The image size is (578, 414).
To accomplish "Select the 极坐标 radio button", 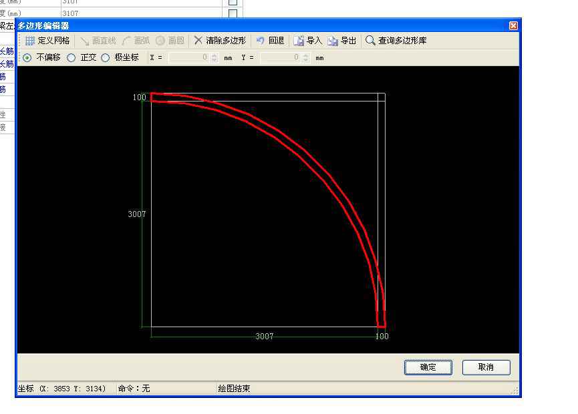I will [x=106, y=58].
